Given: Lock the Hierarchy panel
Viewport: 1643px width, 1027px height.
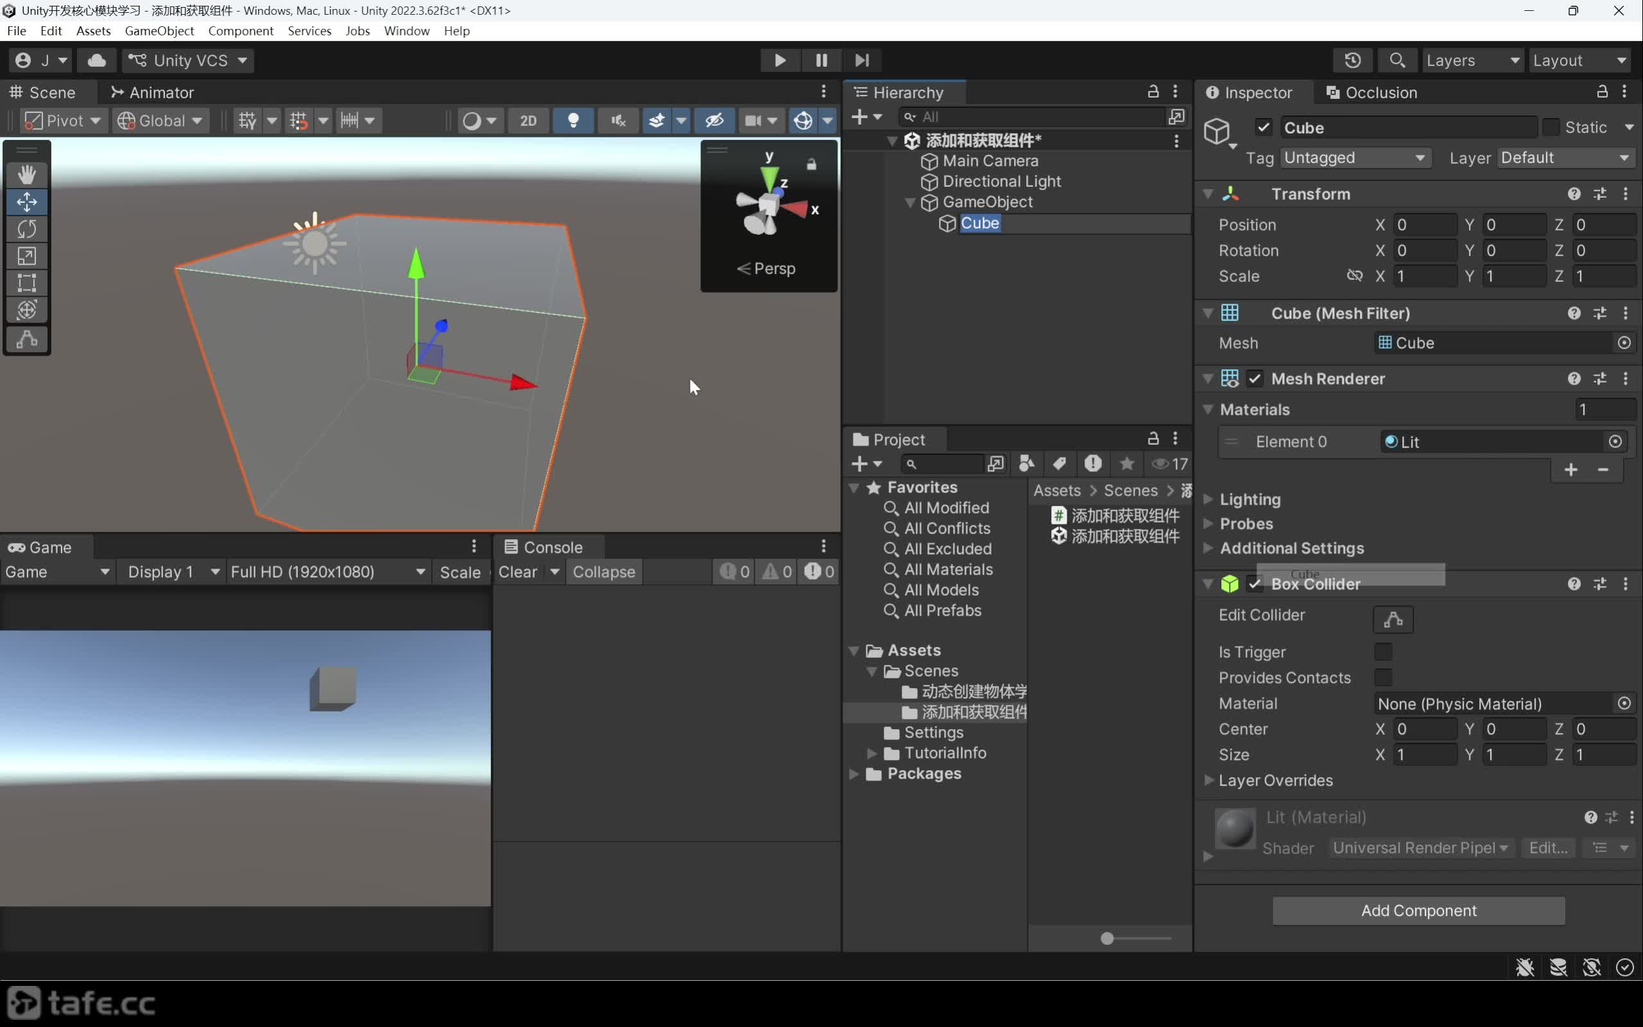Looking at the screenshot, I should [1153, 92].
